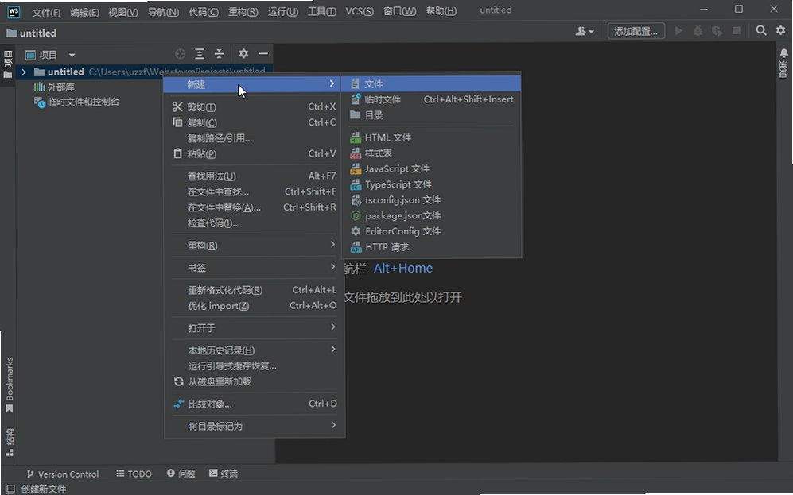Expand the 书签 submenu
Screen dimensions: 793x495
click(x=254, y=268)
